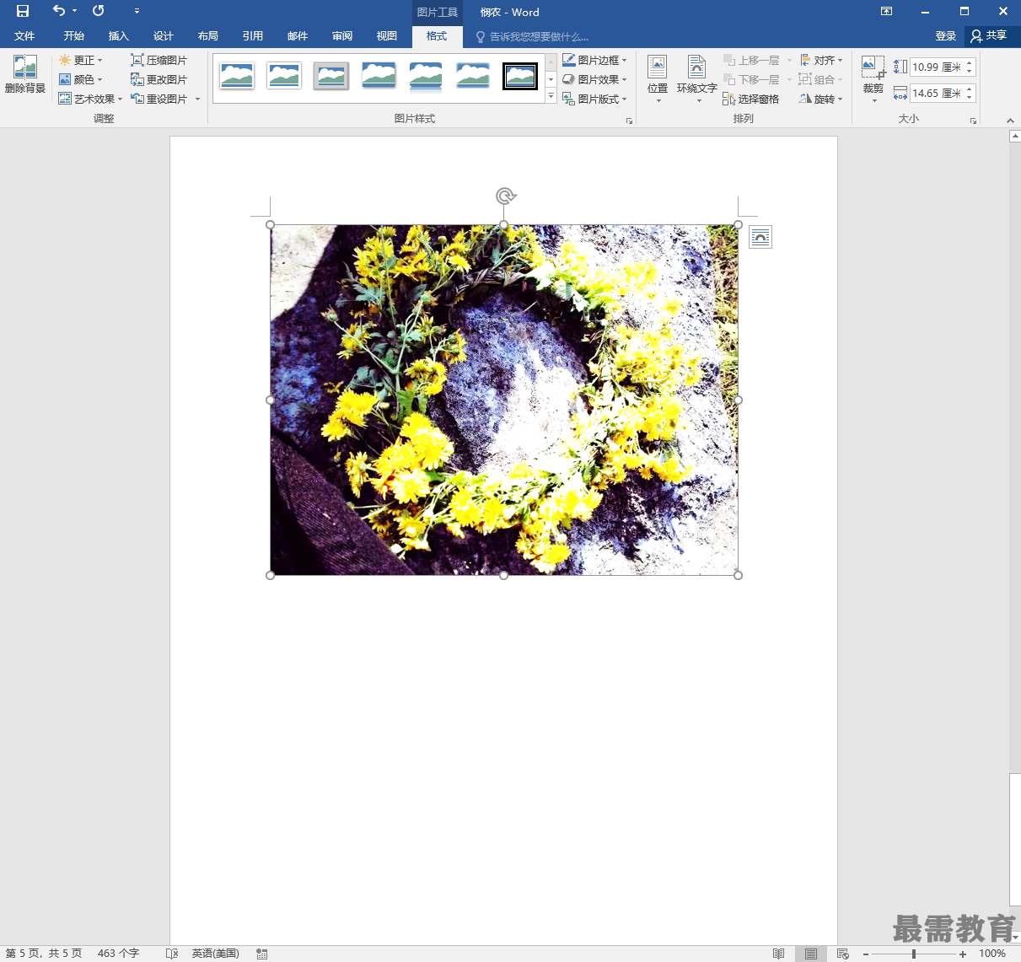Open Customize Quick Access Toolbar dropdown
The height and width of the screenshot is (962, 1021).
point(137,11)
